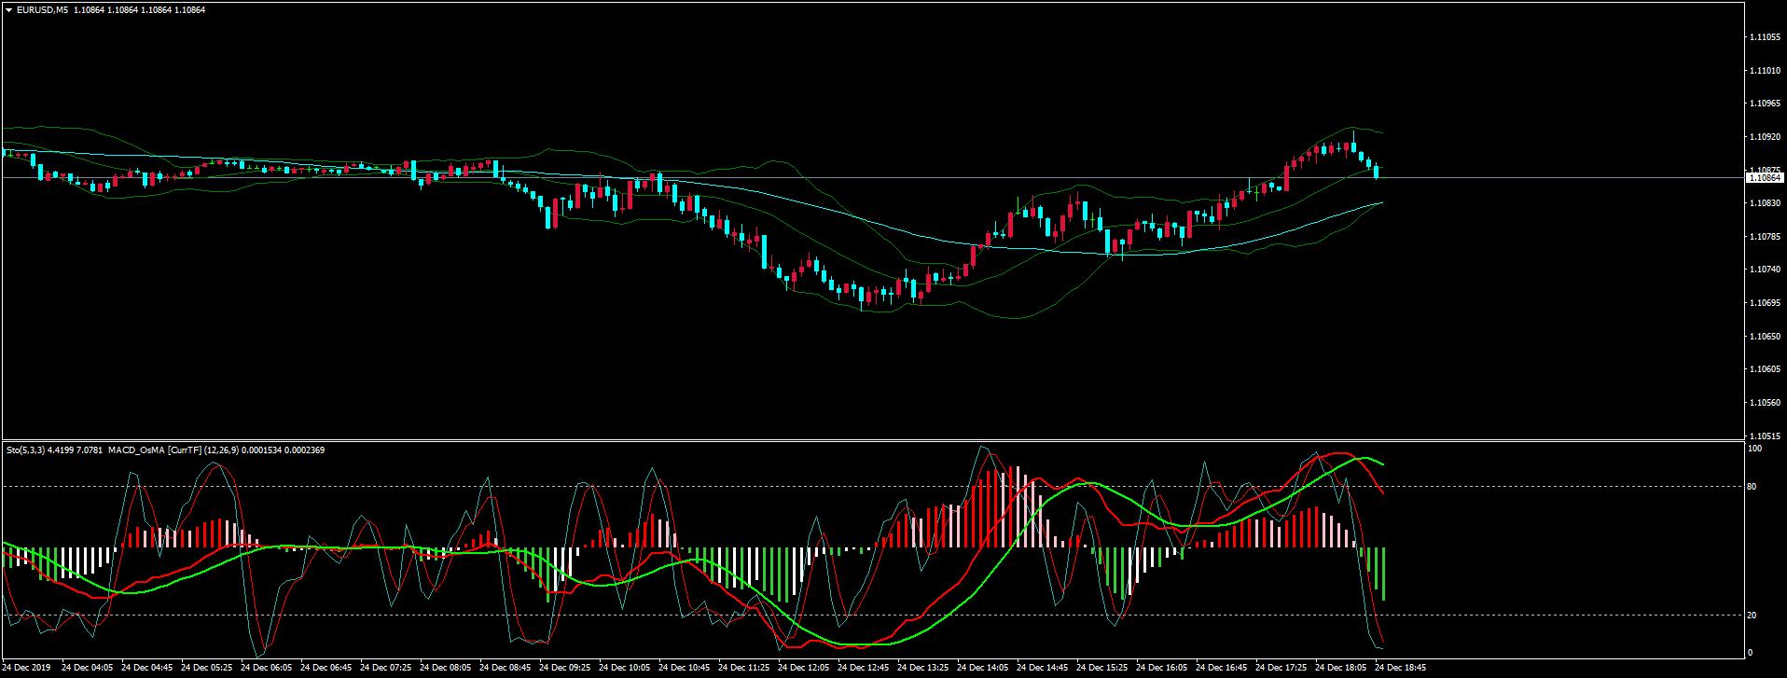Click the 1.10515 price axis label
This screenshot has height=678, width=1787.
coord(1766,436)
